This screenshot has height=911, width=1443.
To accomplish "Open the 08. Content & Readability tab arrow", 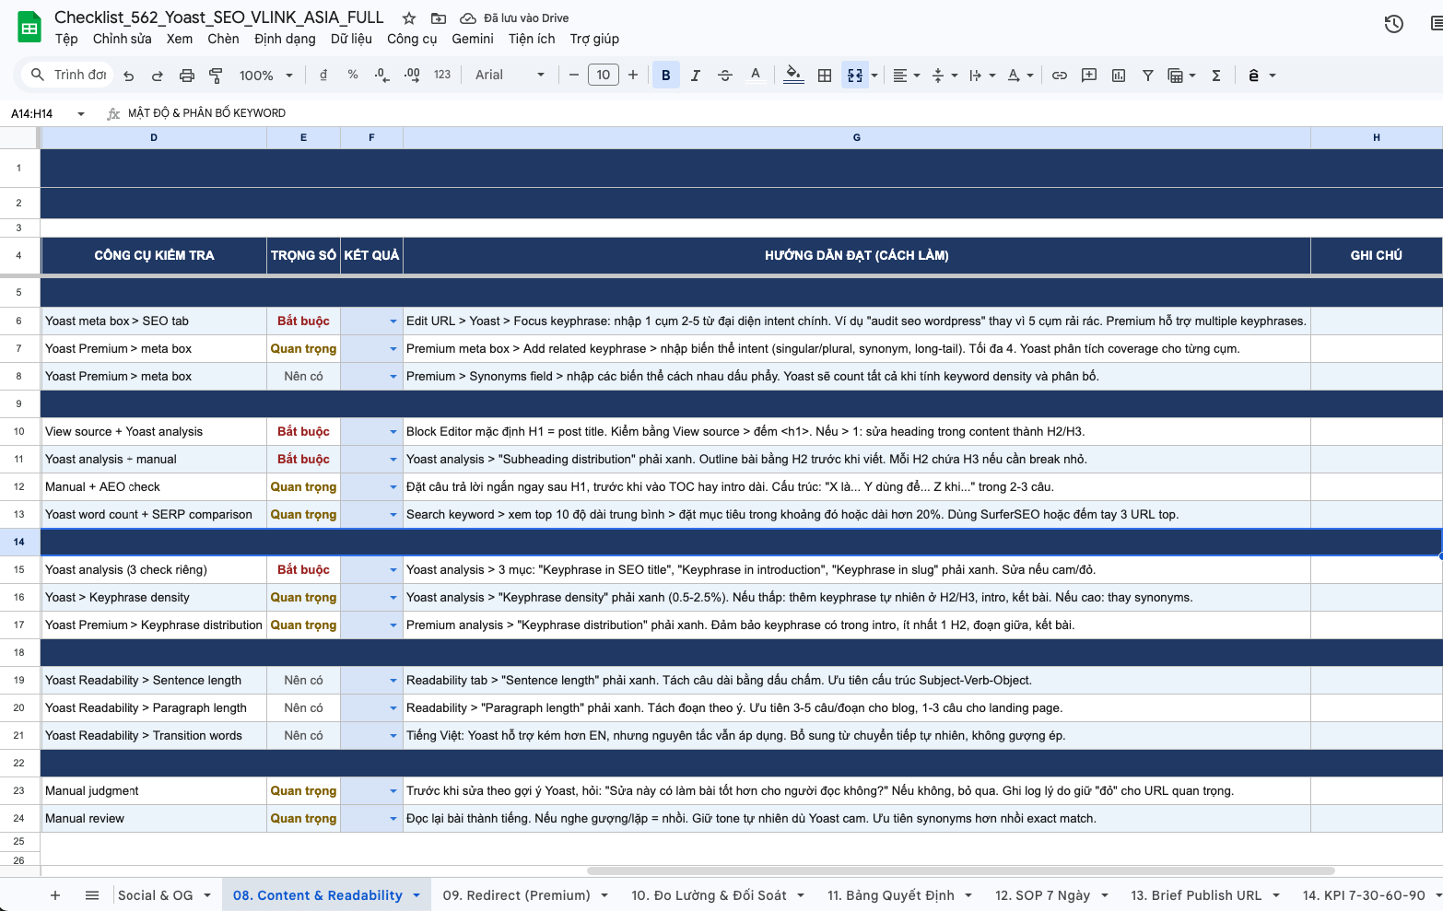I will click(x=416, y=895).
